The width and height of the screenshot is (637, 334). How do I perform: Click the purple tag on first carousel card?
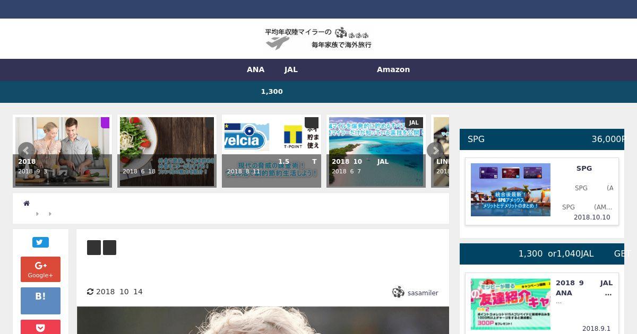[105, 122]
